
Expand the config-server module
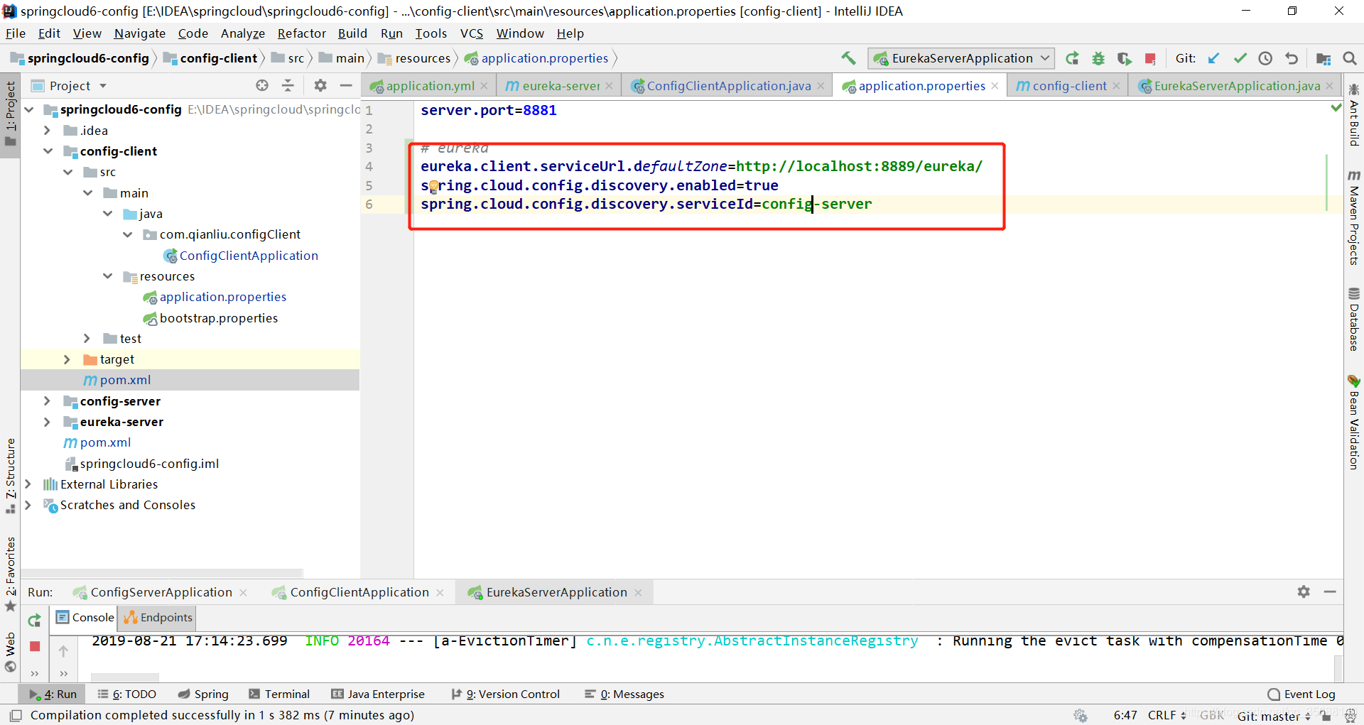(x=47, y=401)
